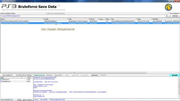Sort by the Key column header

coord(124,19)
